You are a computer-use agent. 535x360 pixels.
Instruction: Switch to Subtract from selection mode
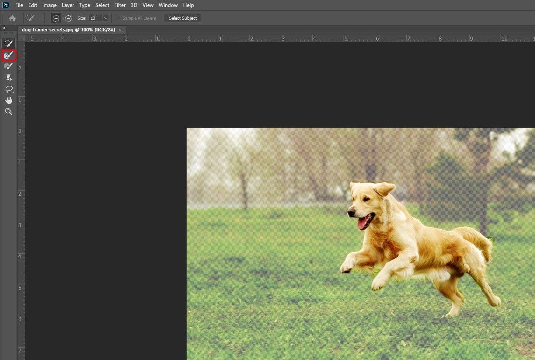click(x=68, y=18)
